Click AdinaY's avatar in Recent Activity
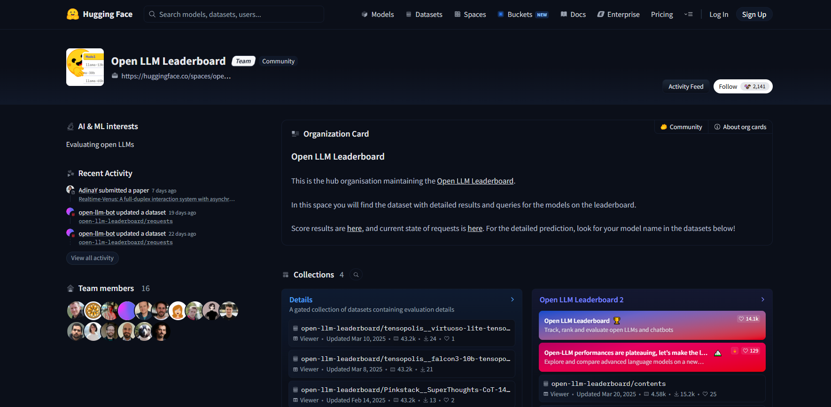Image resolution: width=831 pixels, height=407 pixels. click(x=70, y=190)
